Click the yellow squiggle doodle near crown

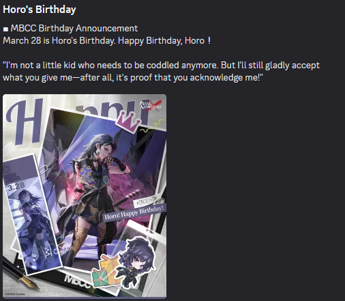coord(151,127)
